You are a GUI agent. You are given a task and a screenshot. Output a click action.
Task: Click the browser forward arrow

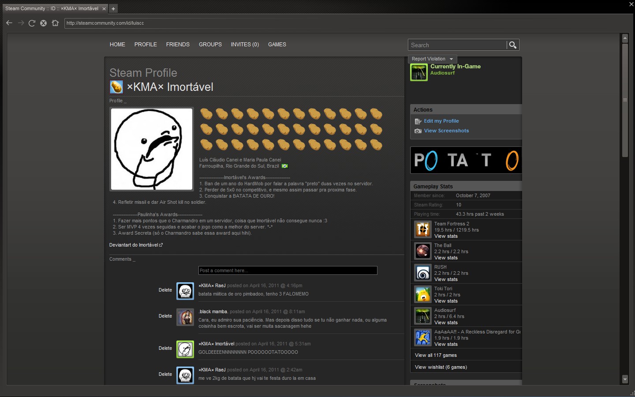pos(21,23)
